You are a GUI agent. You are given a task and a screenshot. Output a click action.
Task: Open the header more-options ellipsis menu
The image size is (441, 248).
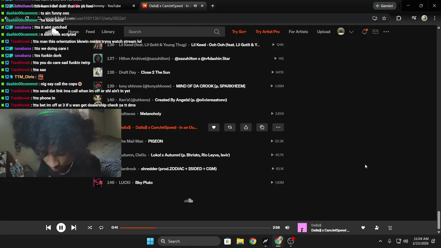click(386, 32)
